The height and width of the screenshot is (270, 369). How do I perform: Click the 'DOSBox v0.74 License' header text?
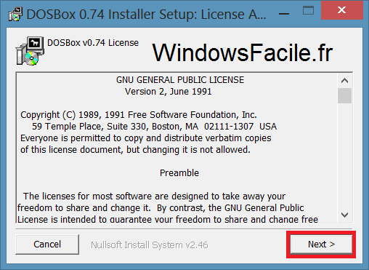click(x=93, y=43)
